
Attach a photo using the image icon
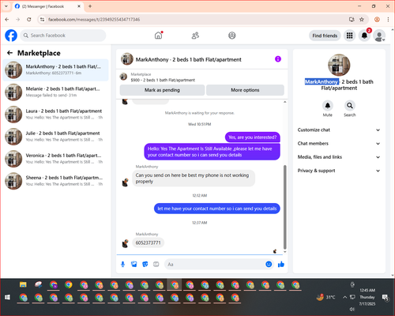[134, 264]
